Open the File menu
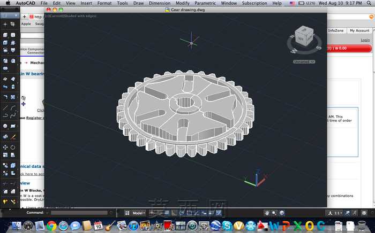 point(44,3)
